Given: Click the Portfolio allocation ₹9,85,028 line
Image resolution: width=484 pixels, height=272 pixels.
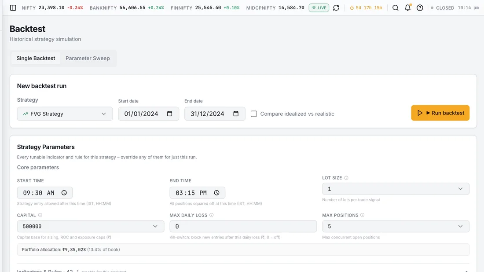Looking at the screenshot, I should tap(243, 250).
